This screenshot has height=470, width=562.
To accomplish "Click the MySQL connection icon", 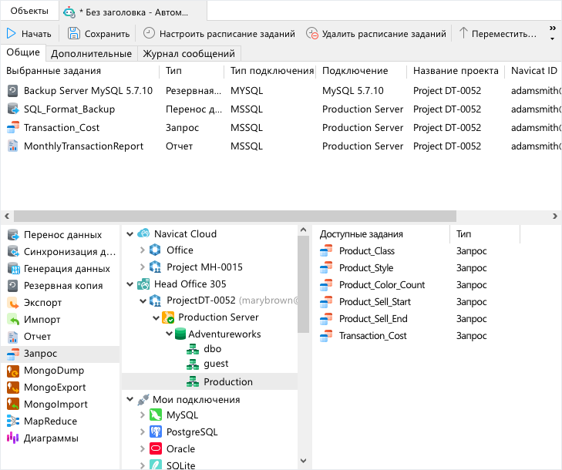I will pyautogui.click(x=155, y=415).
